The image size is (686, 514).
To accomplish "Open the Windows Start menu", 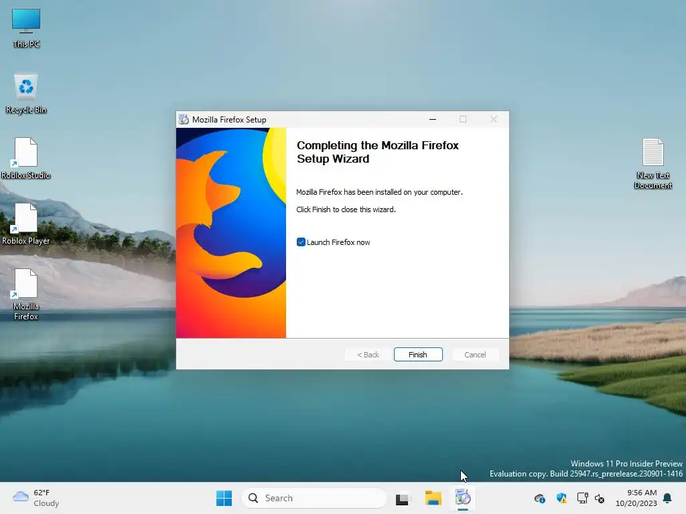I will 224,498.
